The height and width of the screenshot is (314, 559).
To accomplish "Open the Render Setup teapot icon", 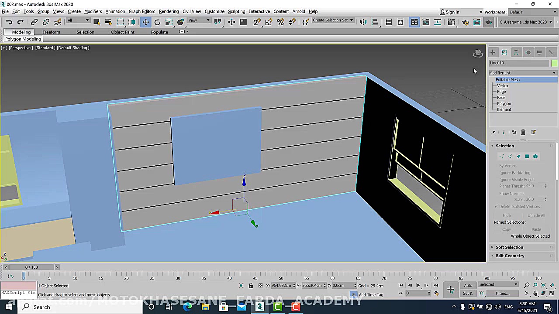I will tap(465, 22).
